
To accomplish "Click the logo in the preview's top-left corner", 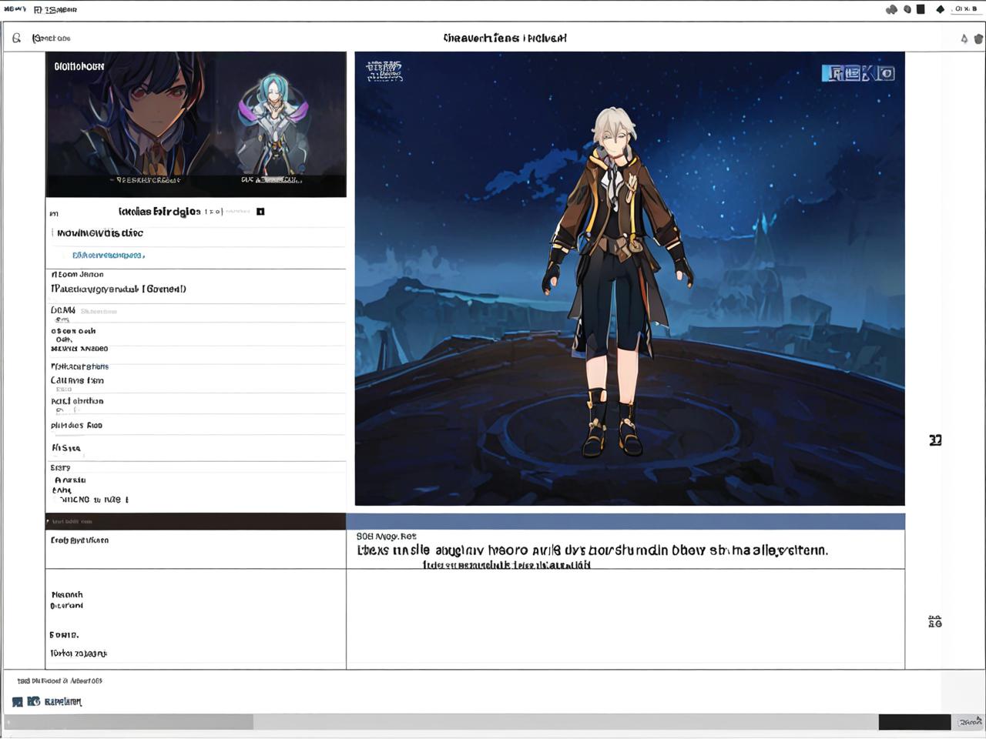I will click(384, 71).
